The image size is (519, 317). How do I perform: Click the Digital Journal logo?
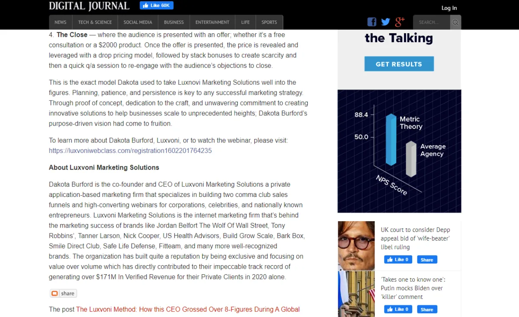pyautogui.click(x=89, y=6)
